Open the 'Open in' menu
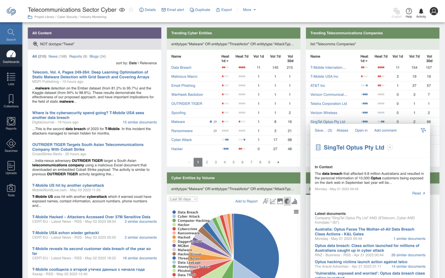Image resolution: width=445 pixels, height=278 pixels. (x=361, y=130)
